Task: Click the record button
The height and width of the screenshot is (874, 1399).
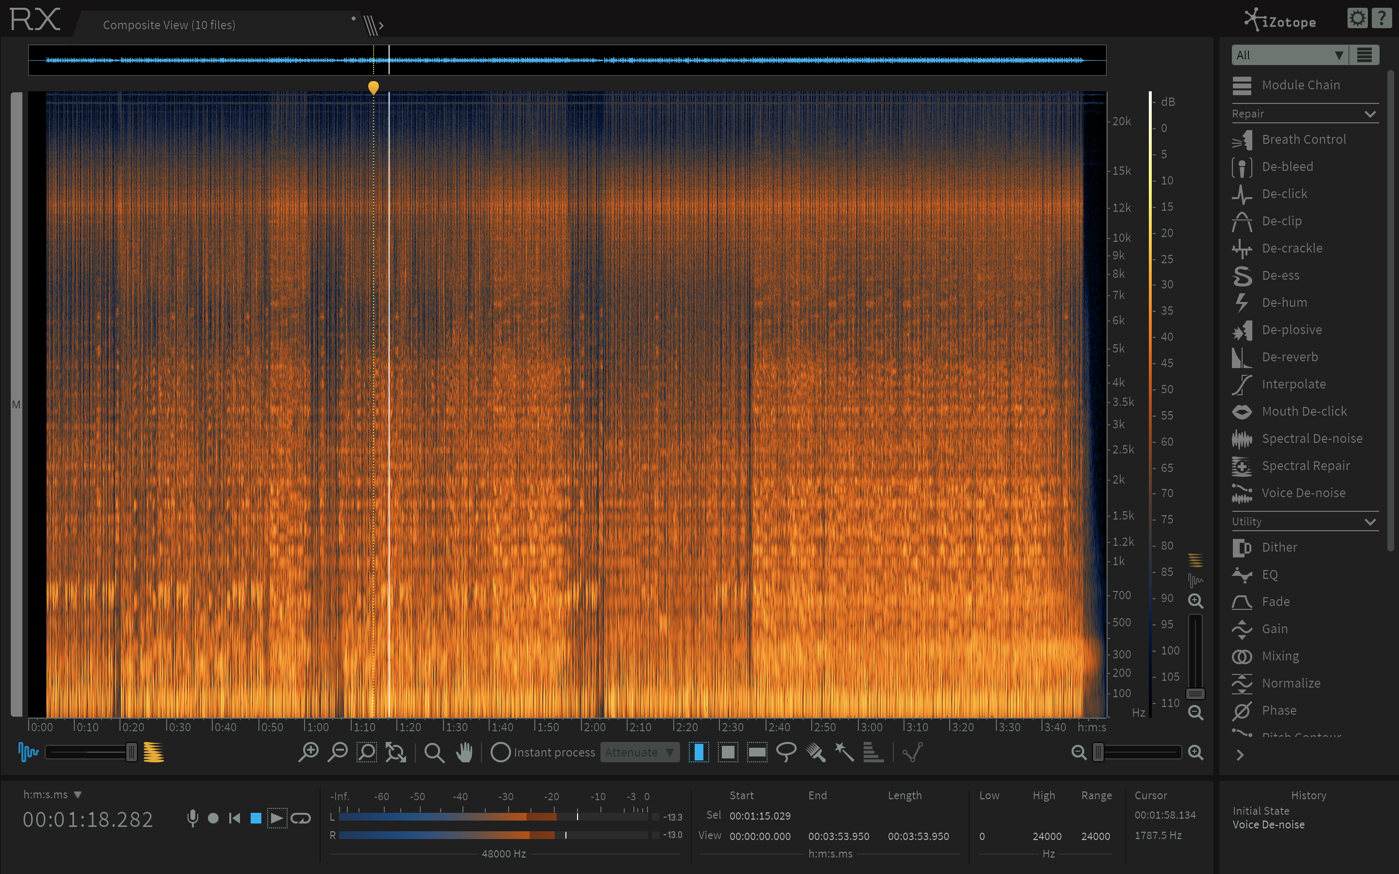Action: tap(213, 819)
